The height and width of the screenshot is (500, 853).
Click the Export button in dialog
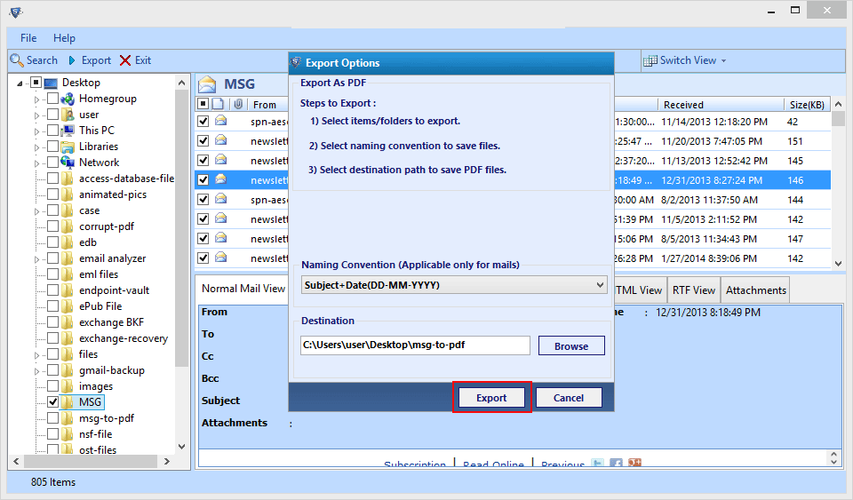(491, 398)
